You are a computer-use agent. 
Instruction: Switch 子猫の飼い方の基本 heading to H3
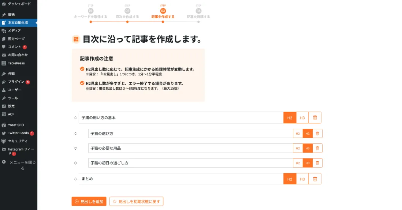pos(302,118)
